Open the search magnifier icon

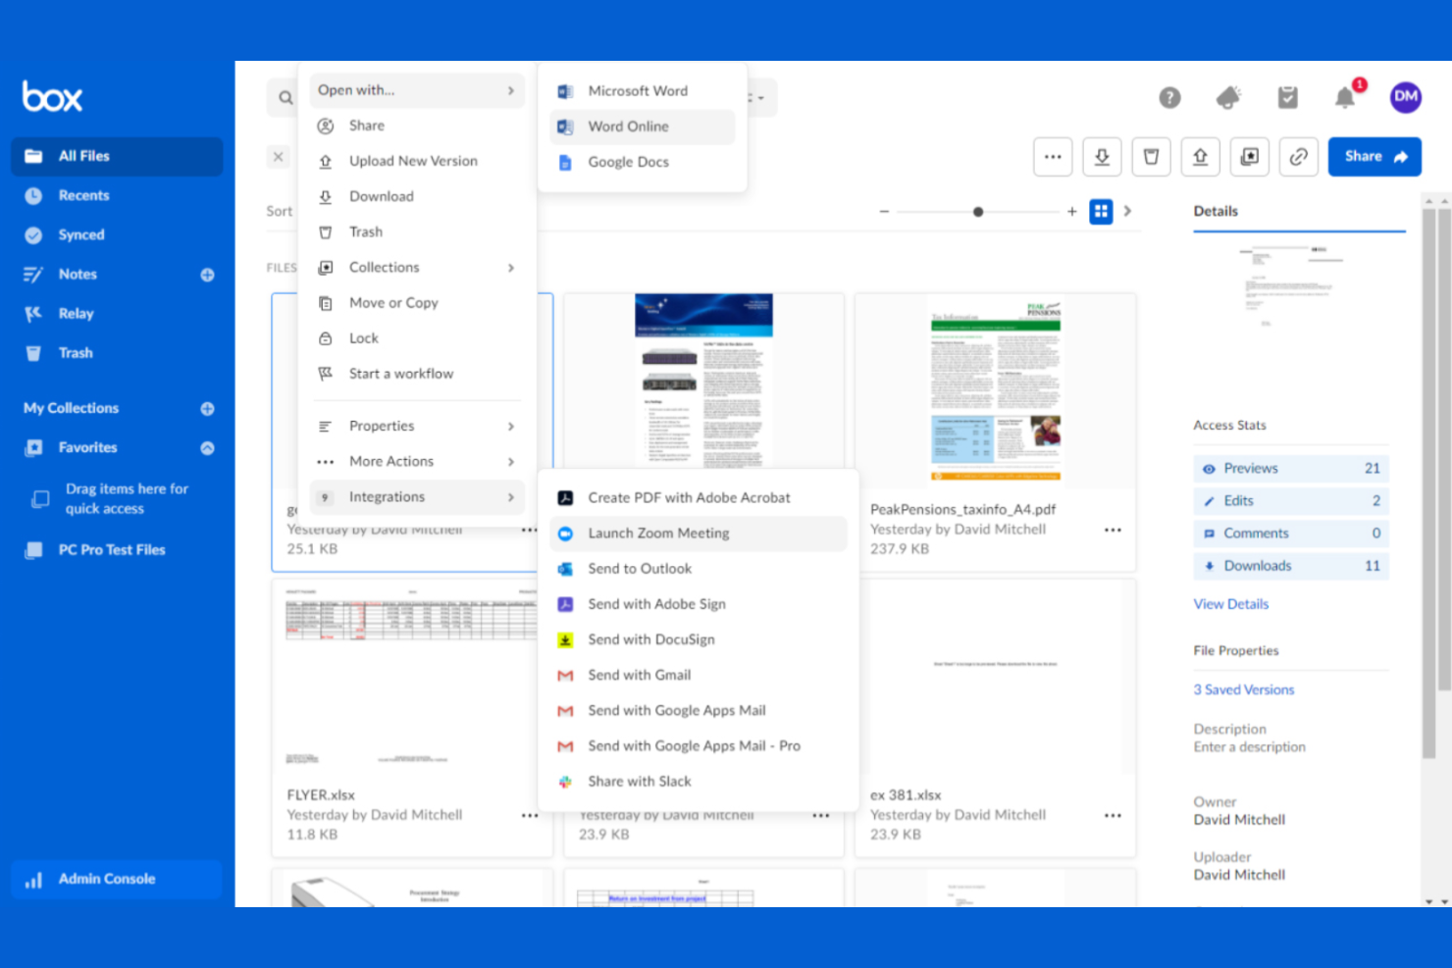click(x=285, y=97)
